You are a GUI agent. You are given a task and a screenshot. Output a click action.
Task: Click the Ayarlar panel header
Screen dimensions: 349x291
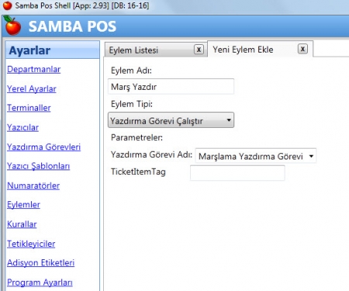tap(53, 50)
